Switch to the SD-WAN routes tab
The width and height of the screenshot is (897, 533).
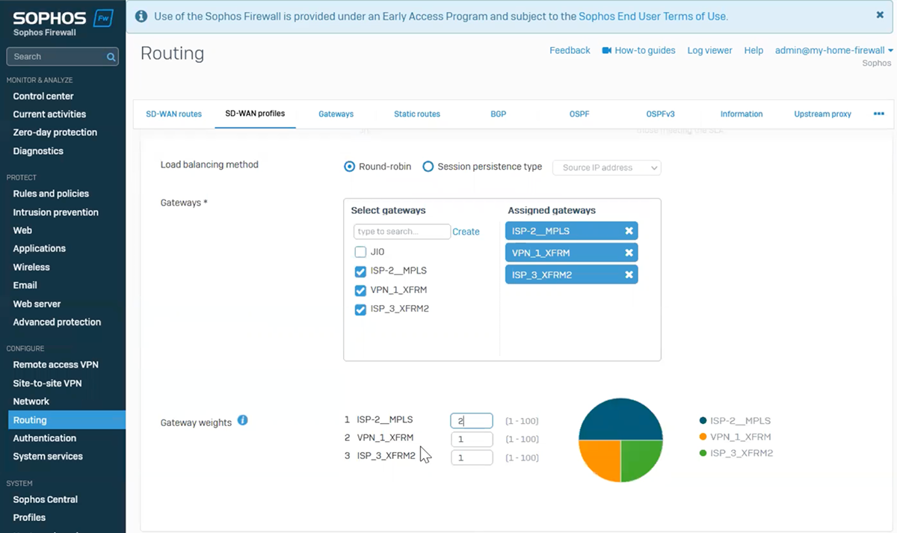(173, 114)
